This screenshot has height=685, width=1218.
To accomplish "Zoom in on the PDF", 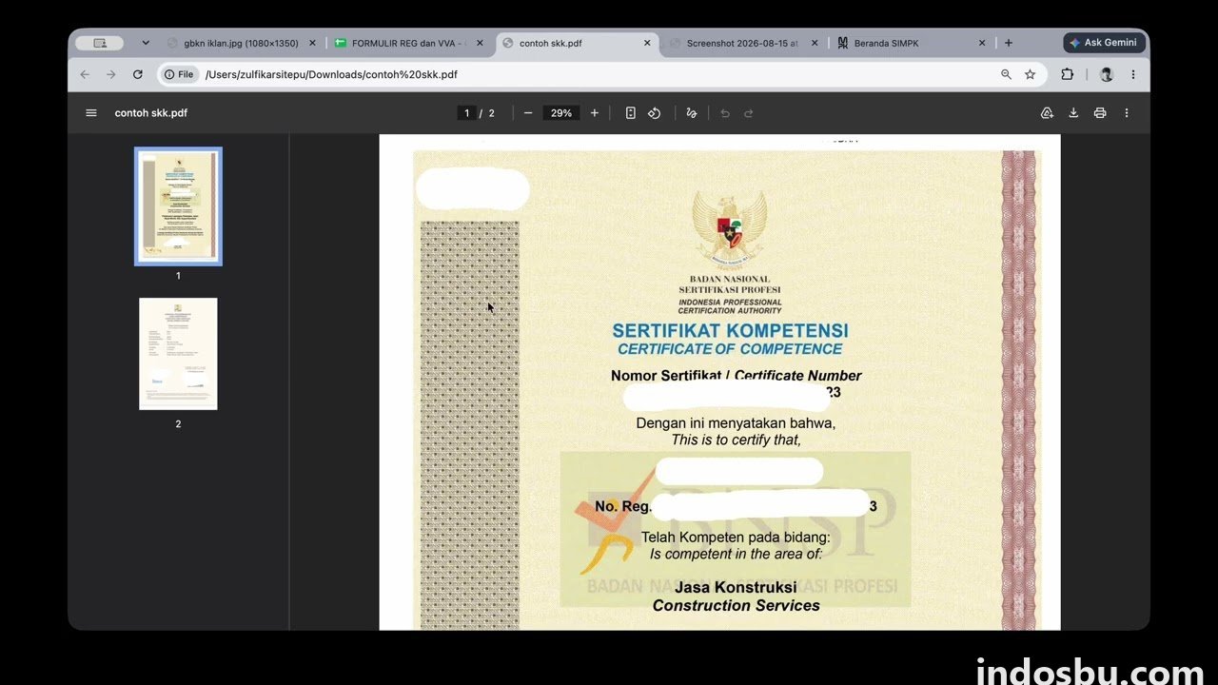I will (595, 113).
